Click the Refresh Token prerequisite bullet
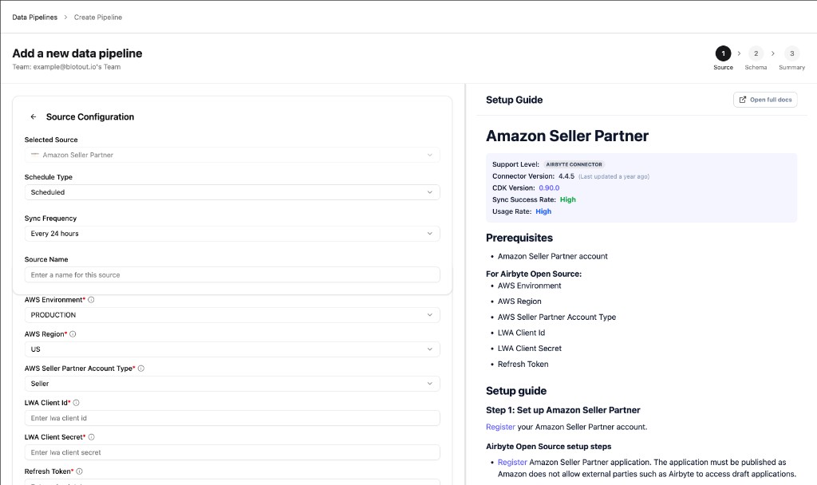This screenshot has width=817, height=485. (523, 364)
